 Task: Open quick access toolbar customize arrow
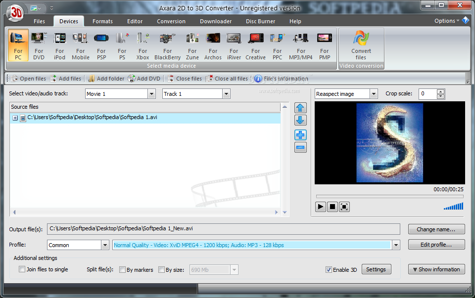click(x=51, y=8)
